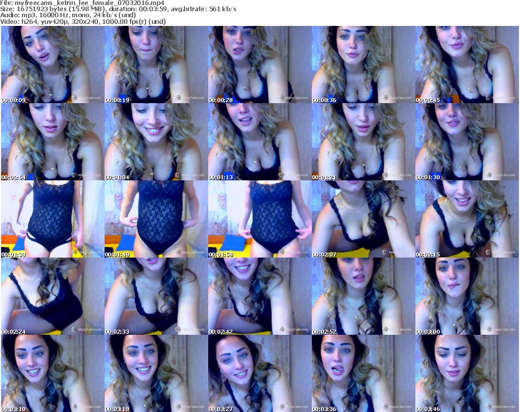Click the "Audio: mp3, 16000 Hz" header line
Screen dimensions: 520x412
[x=68, y=15]
